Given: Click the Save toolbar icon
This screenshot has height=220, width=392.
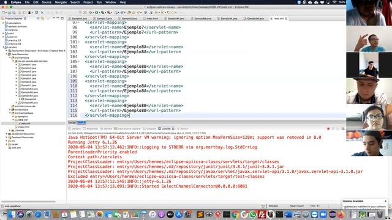Looking at the screenshot, I should coord(10,12).
